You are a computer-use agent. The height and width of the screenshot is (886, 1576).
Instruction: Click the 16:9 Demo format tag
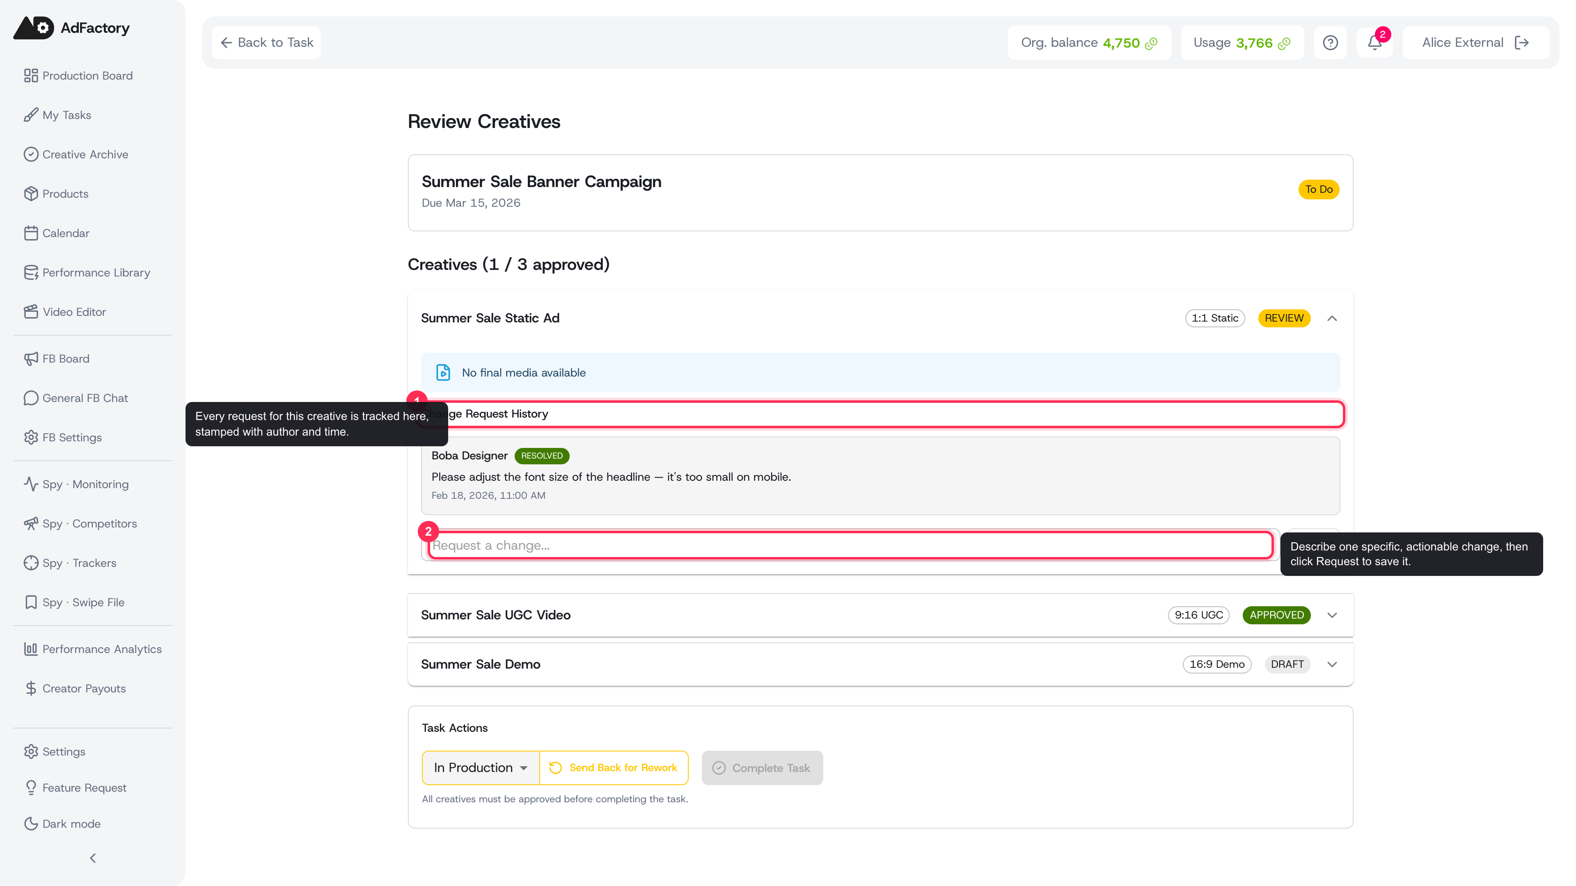(x=1216, y=664)
